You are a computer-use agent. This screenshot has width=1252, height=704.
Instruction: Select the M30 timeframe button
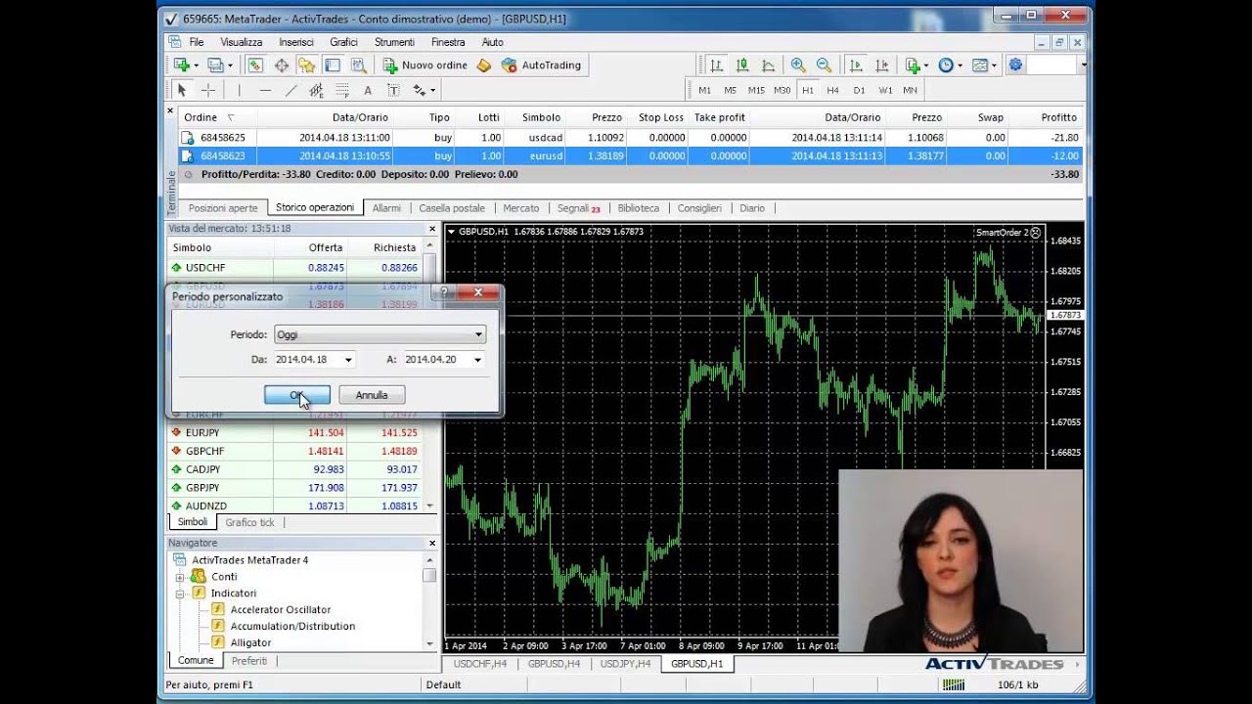point(782,90)
